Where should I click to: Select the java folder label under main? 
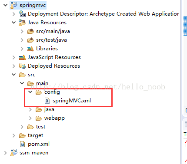pyautogui.click(x=49, y=109)
